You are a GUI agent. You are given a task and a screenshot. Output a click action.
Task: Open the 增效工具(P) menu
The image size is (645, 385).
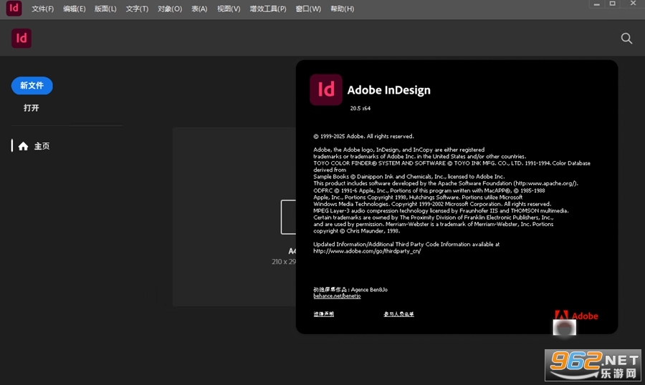click(268, 9)
